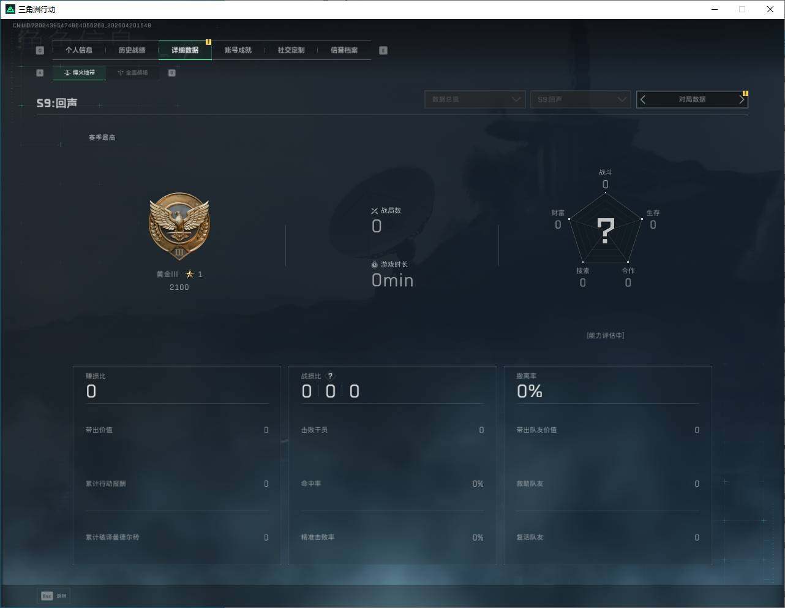
Task: Click the 0min play time value
Action: pos(392,280)
